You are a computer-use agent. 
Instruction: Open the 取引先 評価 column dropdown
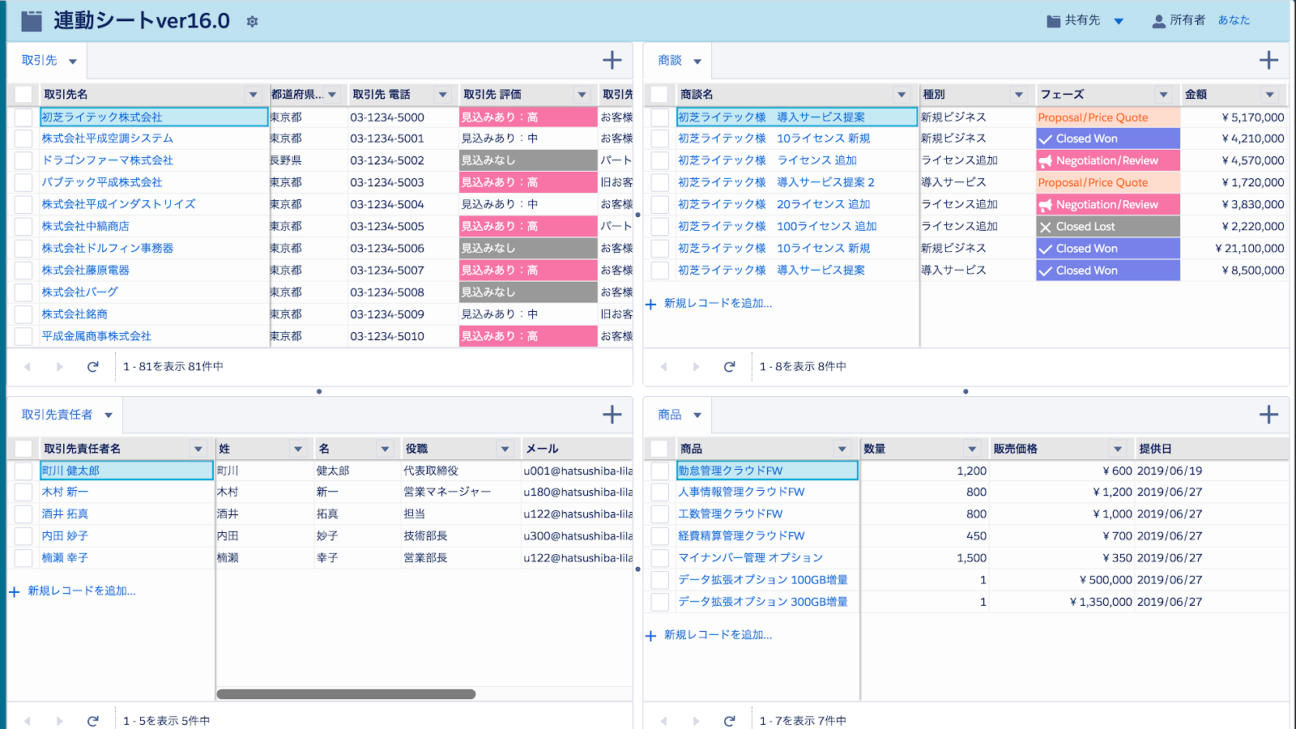pyautogui.click(x=582, y=93)
